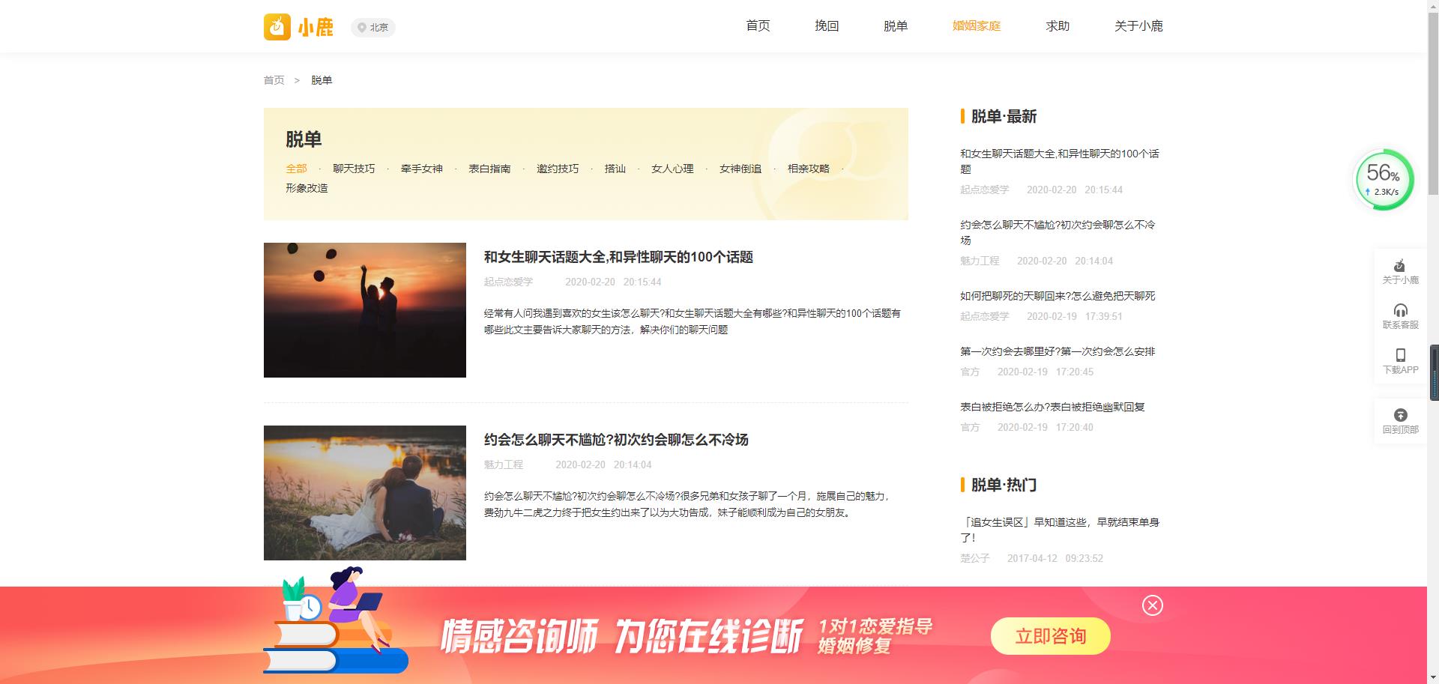Select the 女神倒追 category filter
The image size is (1439, 684).
tap(740, 169)
